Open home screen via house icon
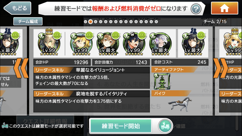 pos(224,8)
